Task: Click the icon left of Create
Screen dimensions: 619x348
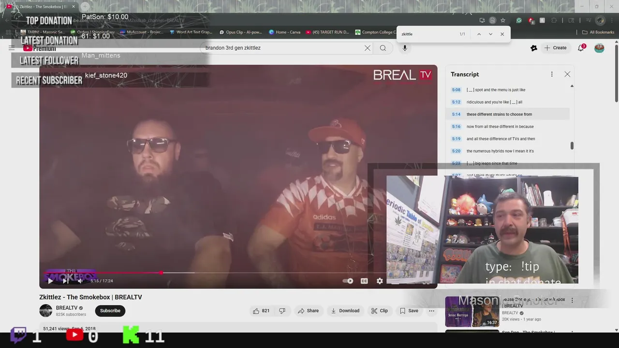Action: point(534,48)
